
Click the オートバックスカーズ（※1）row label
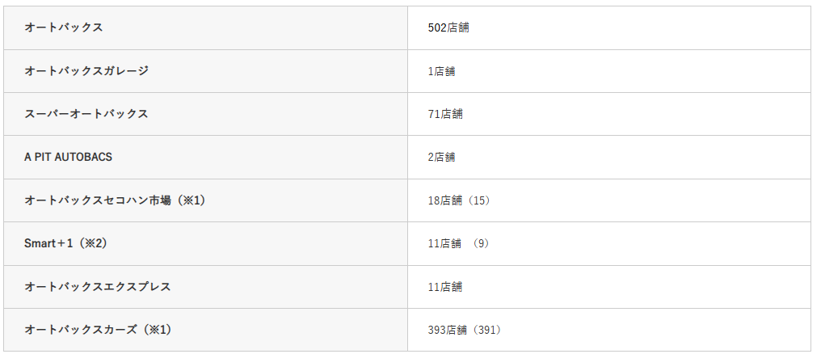(98, 330)
